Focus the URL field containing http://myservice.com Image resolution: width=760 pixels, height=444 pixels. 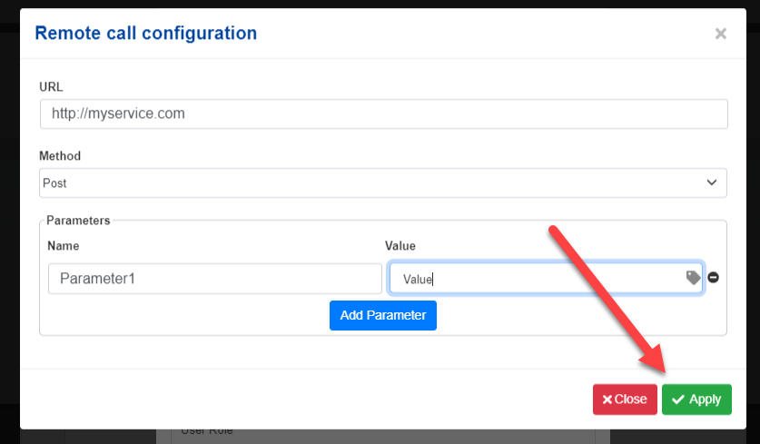(x=383, y=113)
